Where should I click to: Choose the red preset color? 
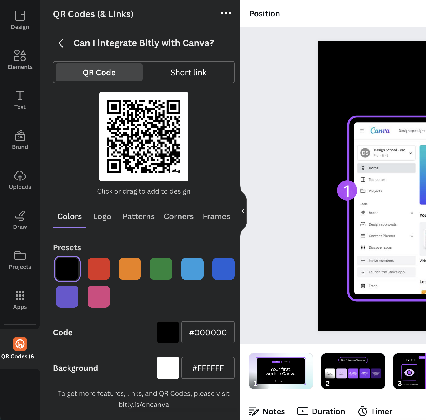[x=99, y=269]
